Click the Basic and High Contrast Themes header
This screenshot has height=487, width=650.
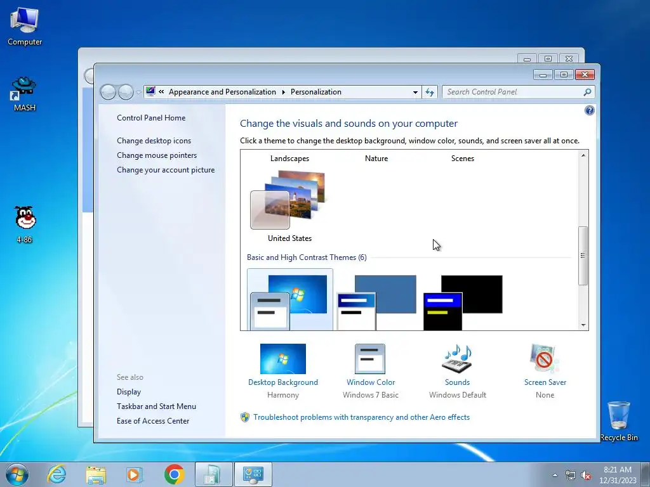pyautogui.click(x=307, y=257)
